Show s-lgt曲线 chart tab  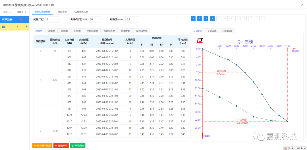click(x=212, y=30)
